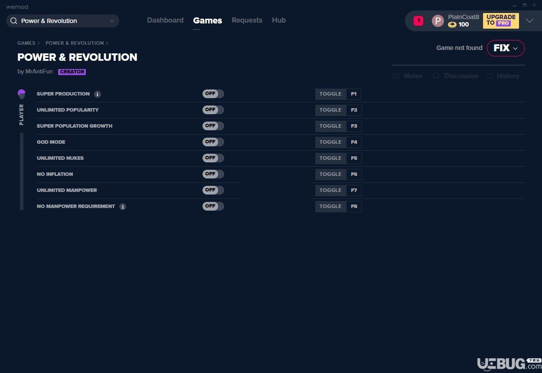
Task: Turn on Super Population Growth switch
Action: tap(213, 126)
